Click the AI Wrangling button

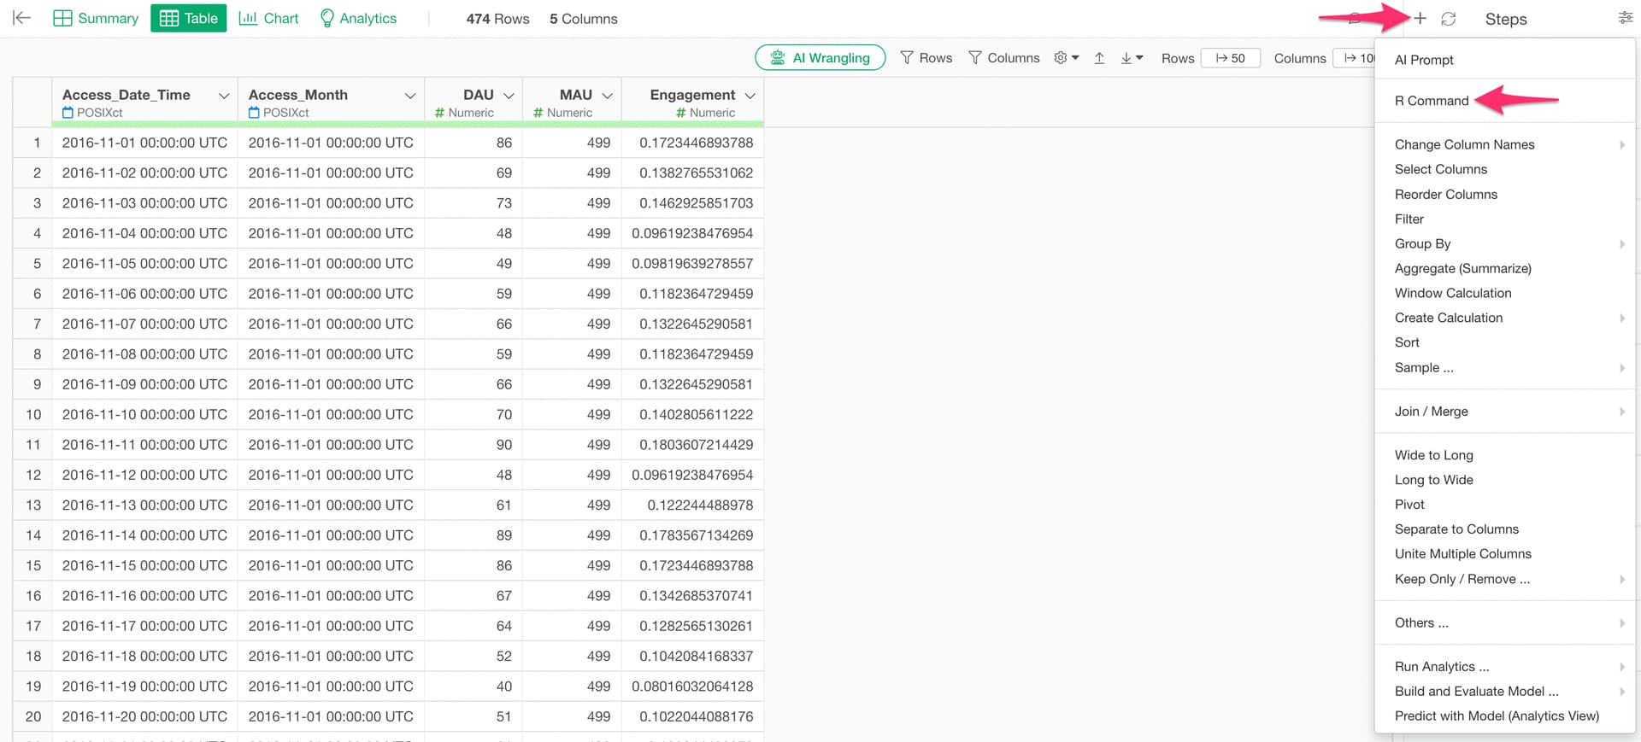(x=820, y=58)
